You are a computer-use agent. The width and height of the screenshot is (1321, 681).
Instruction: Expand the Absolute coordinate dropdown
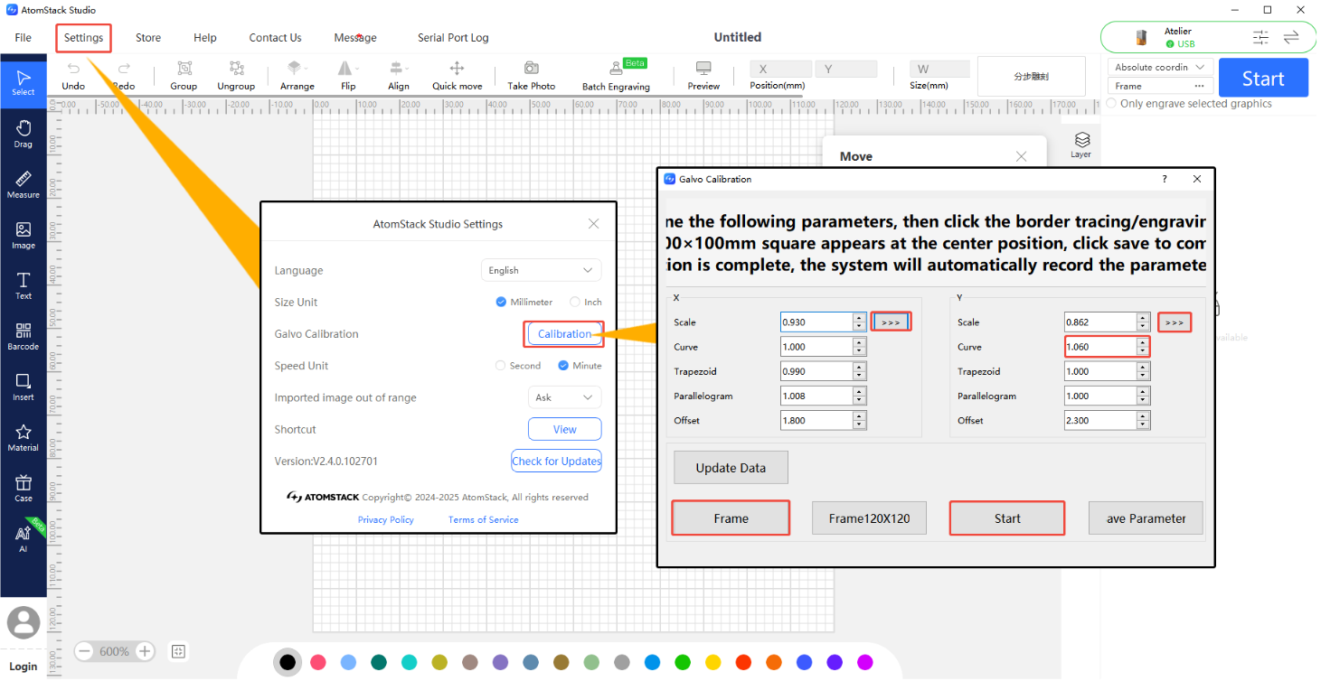coord(1160,67)
